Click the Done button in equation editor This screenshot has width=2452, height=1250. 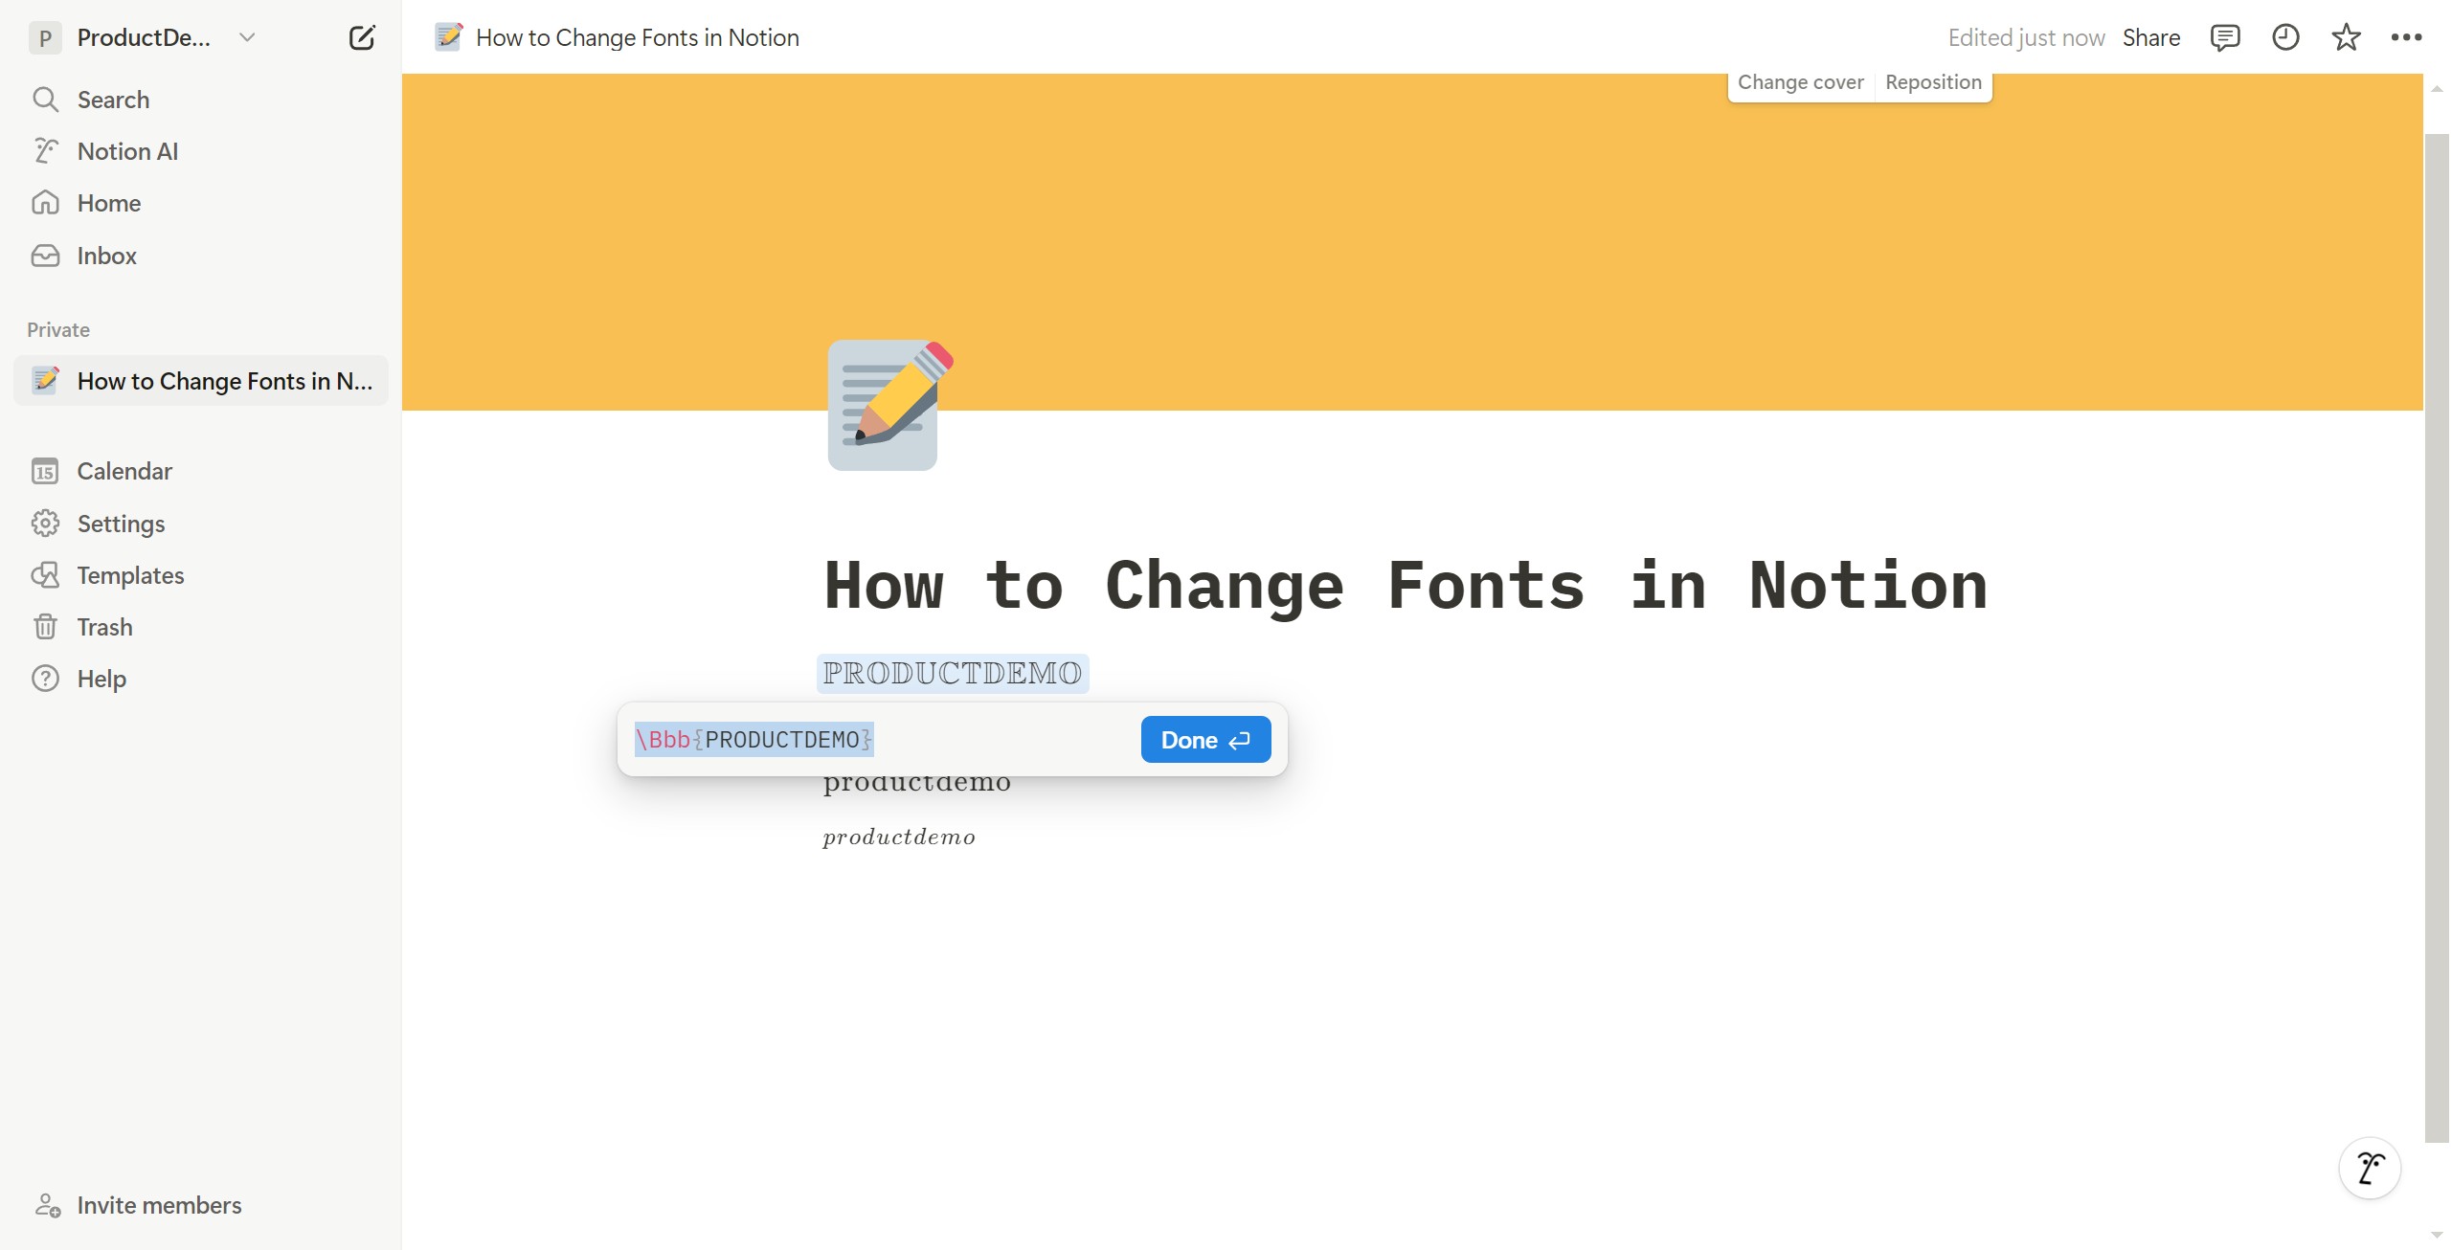click(x=1205, y=740)
